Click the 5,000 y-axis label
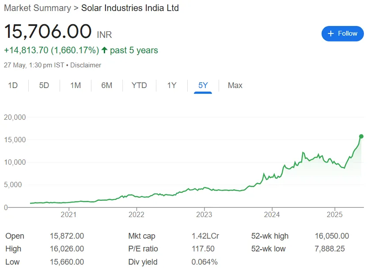Screen dimensions: 371x273 (13, 185)
